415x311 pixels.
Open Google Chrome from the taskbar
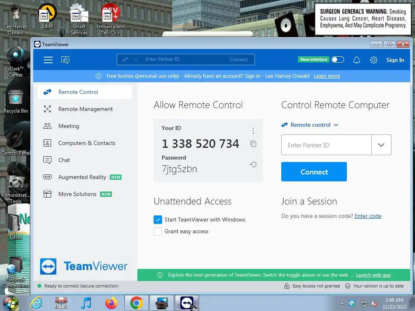pos(137,303)
